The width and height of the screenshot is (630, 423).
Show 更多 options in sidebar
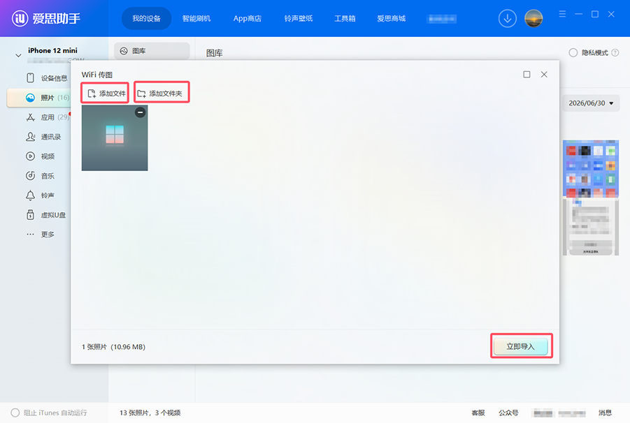click(x=40, y=234)
